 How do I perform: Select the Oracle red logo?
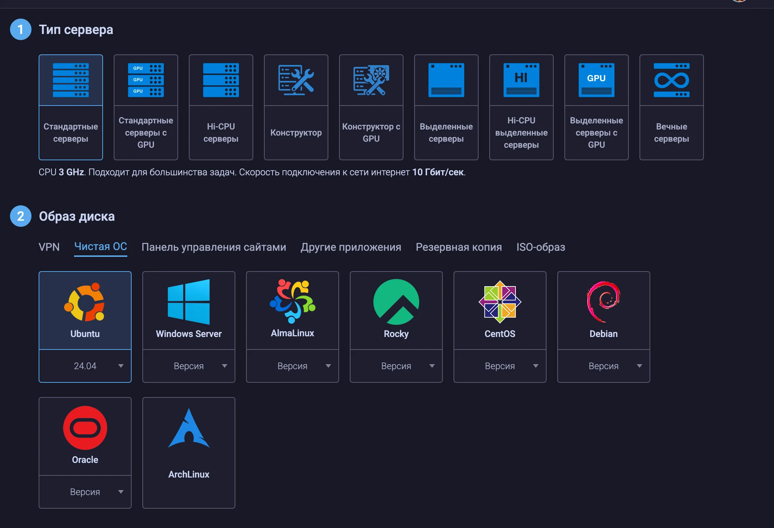tap(85, 428)
